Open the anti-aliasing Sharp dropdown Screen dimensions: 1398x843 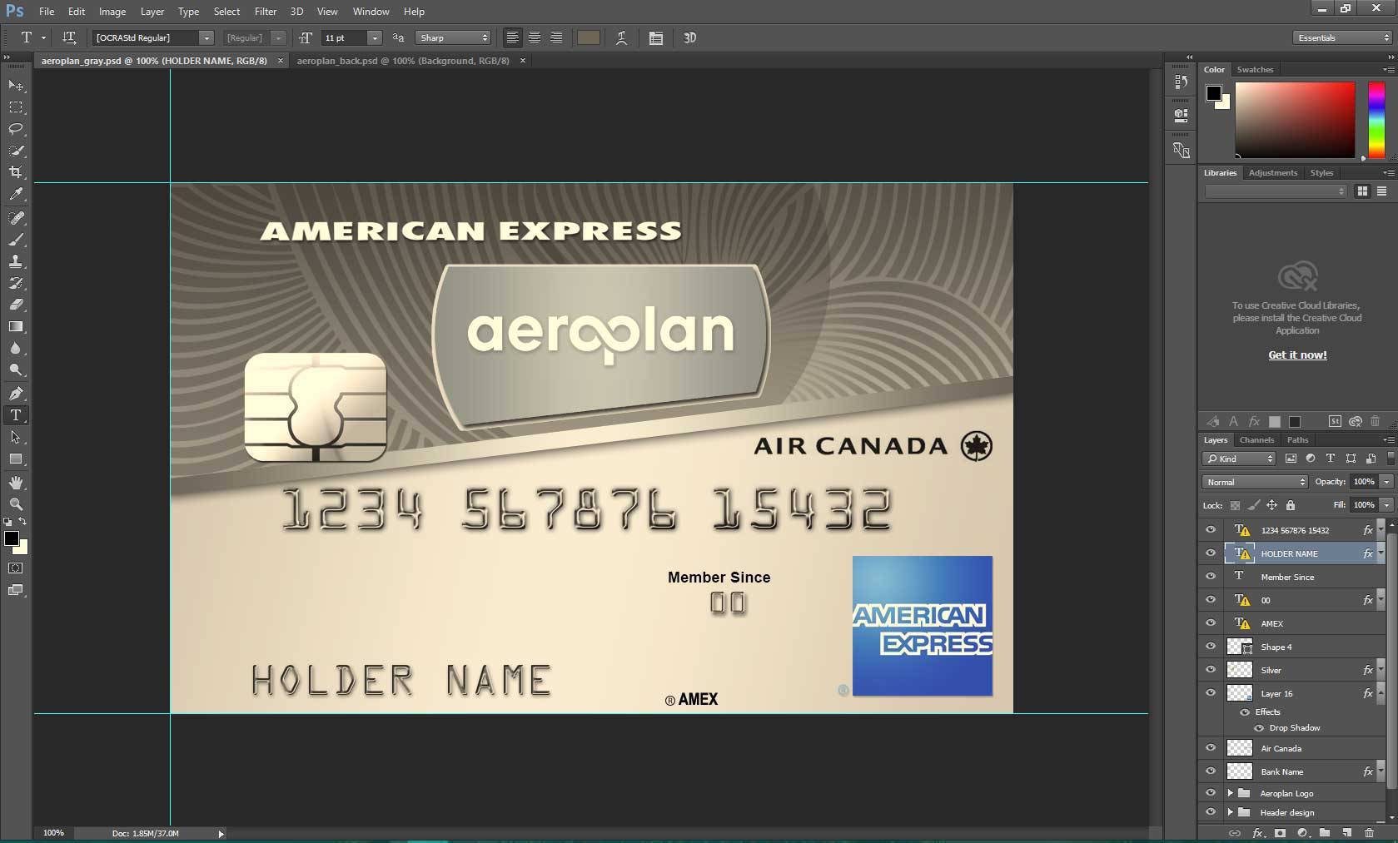454,37
